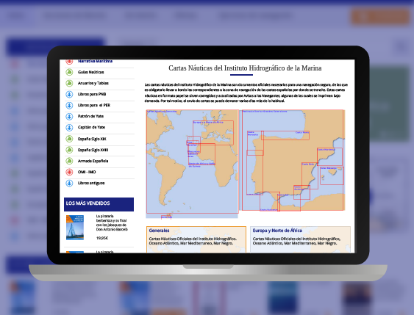The width and height of the screenshot is (414, 315).
Task: Click the Marruecos, Sahara region on world map
Action: (x=194, y=145)
